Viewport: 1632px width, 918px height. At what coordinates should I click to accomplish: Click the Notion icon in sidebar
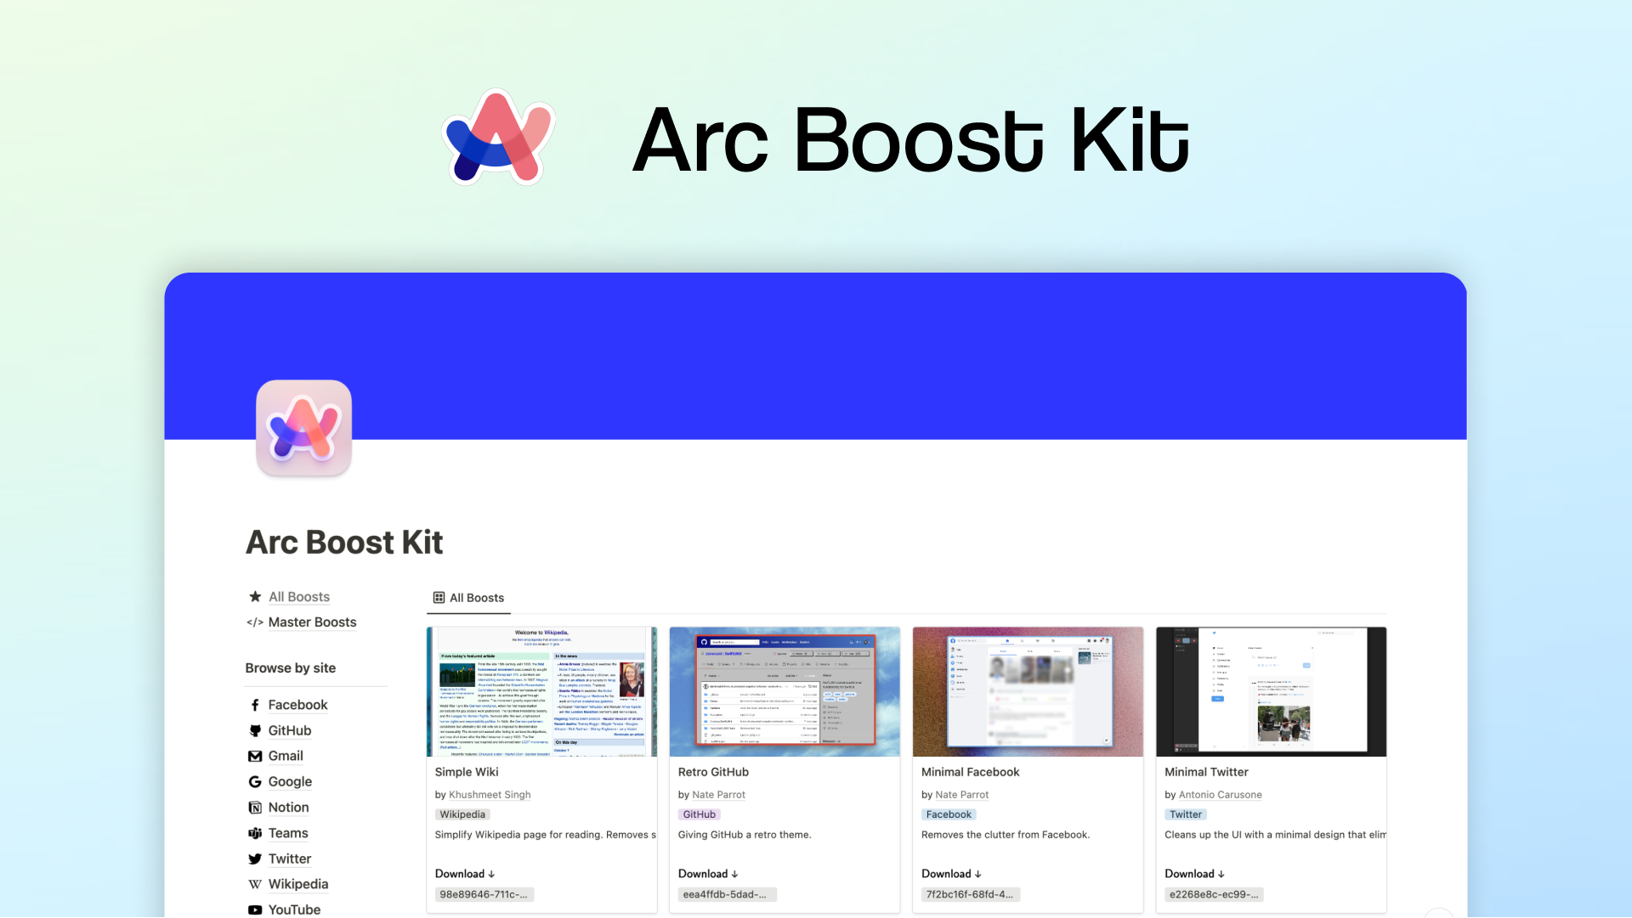point(255,808)
